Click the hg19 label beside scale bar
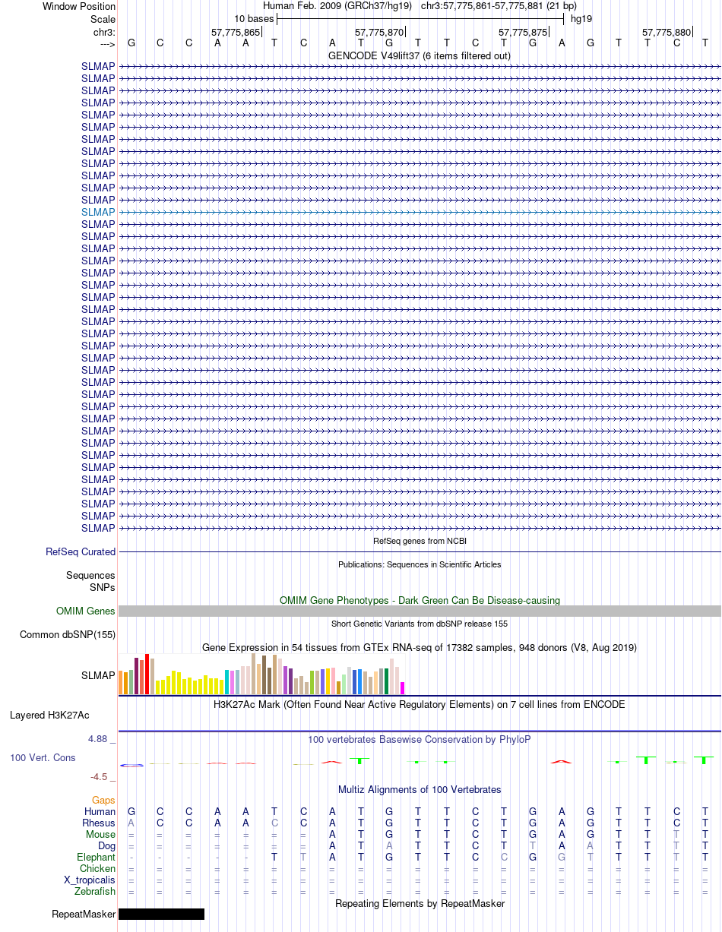Image resolution: width=722 pixels, height=932 pixels. (581, 18)
